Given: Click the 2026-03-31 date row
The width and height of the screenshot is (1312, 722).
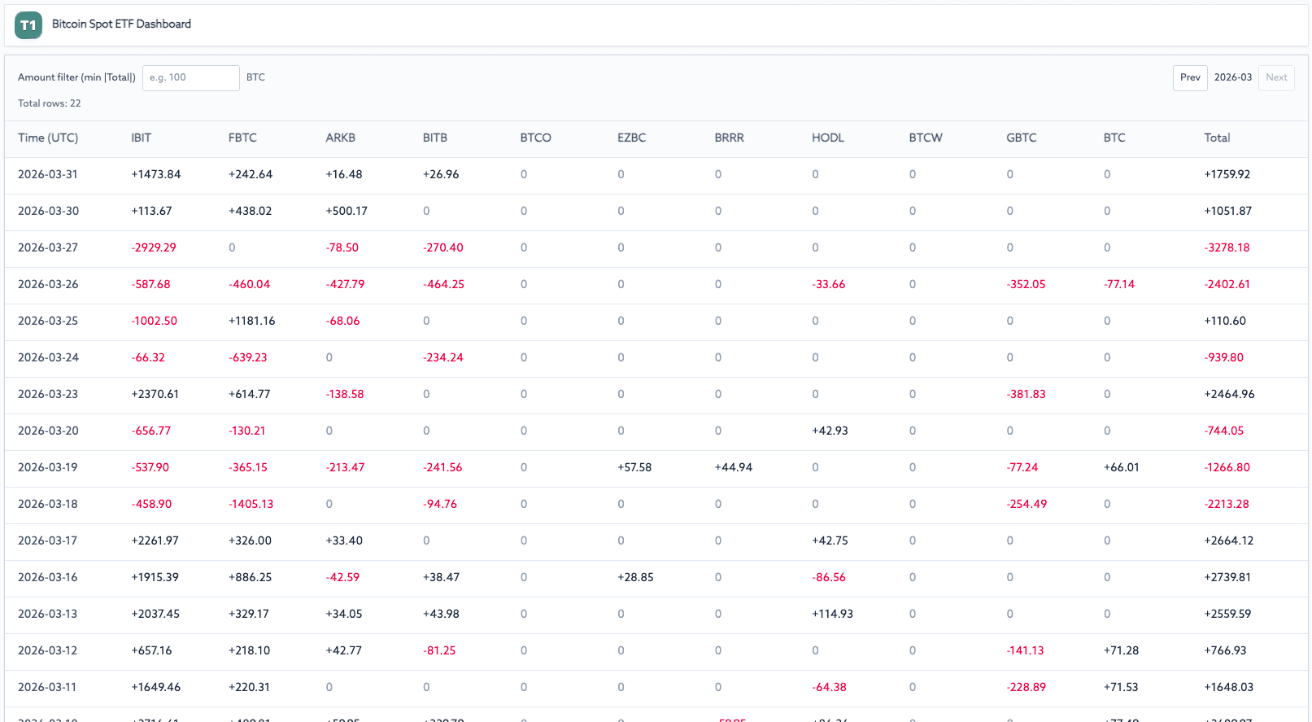Looking at the screenshot, I should click(x=656, y=175).
